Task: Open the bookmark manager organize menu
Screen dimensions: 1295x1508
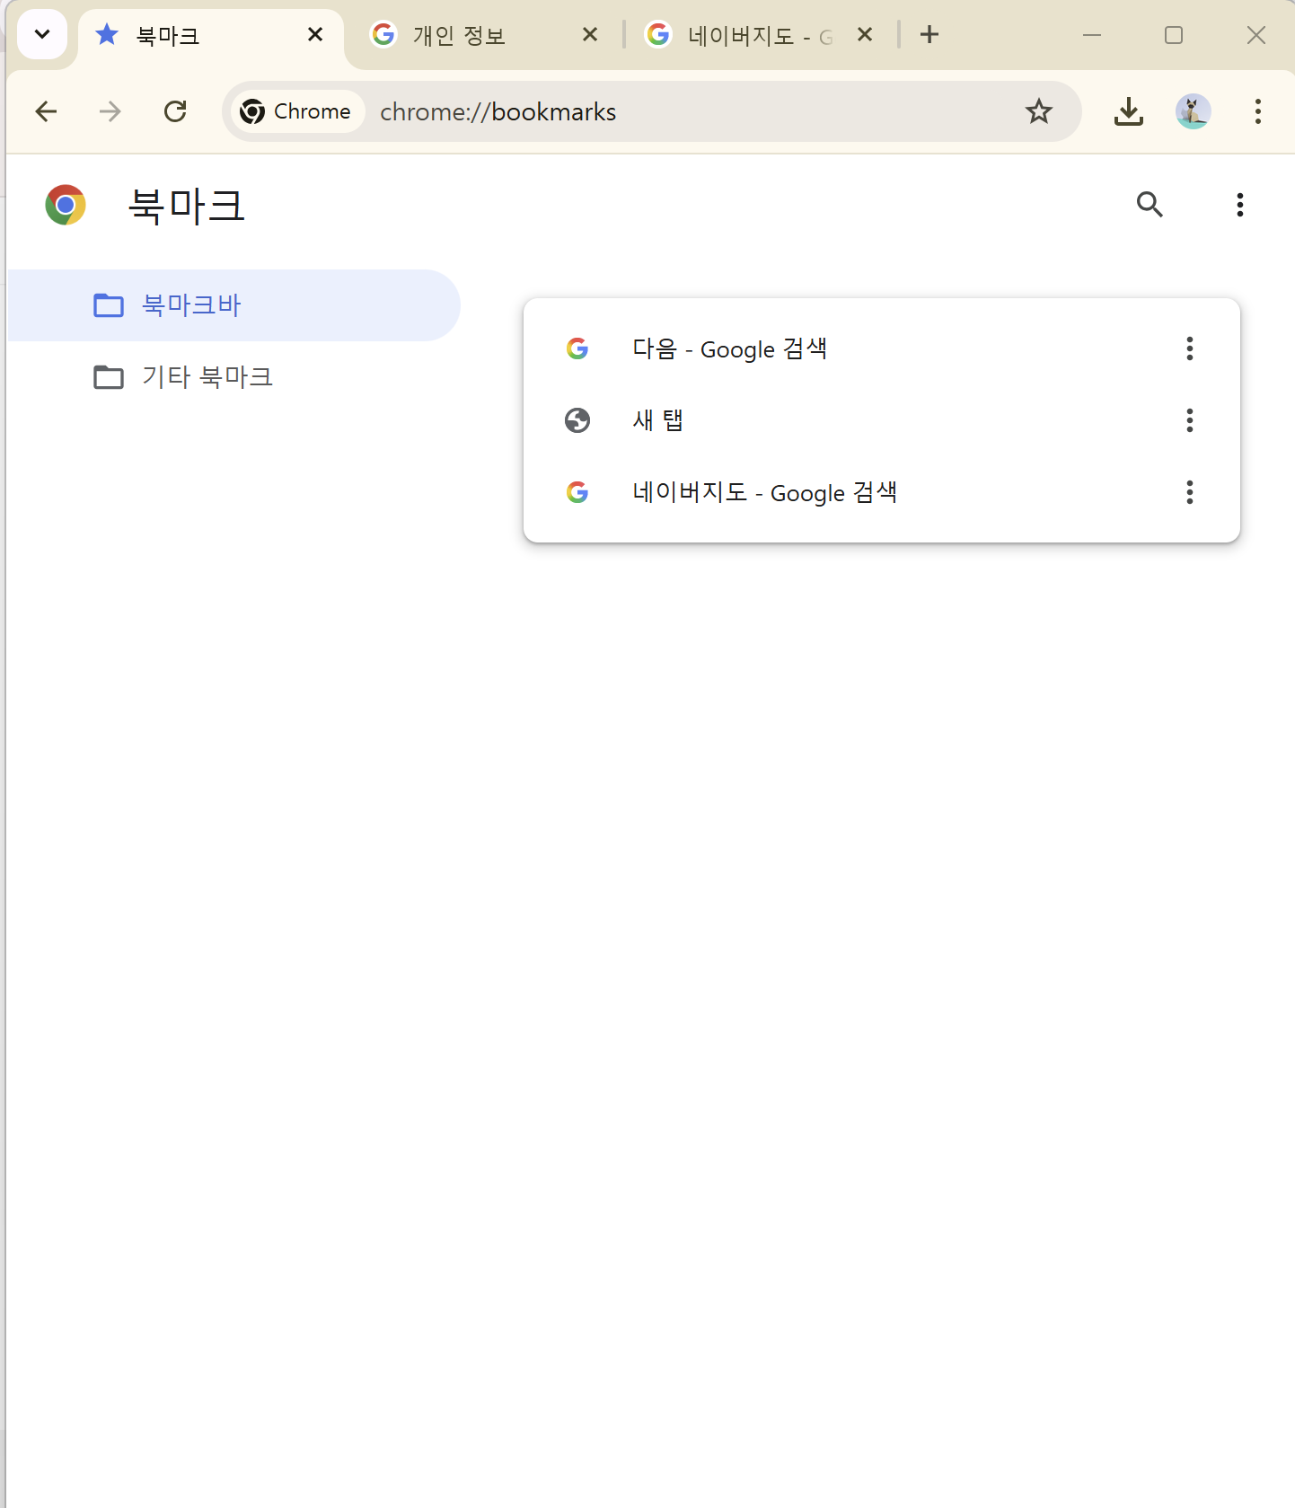Action: tap(1240, 205)
